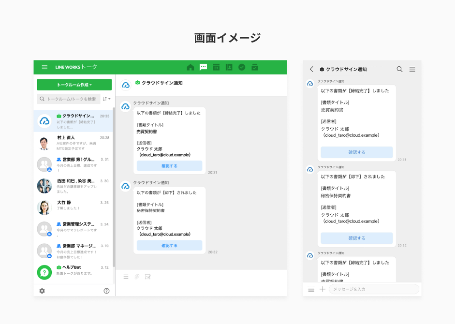Click the search magnifier in mobile header

[399, 69]
